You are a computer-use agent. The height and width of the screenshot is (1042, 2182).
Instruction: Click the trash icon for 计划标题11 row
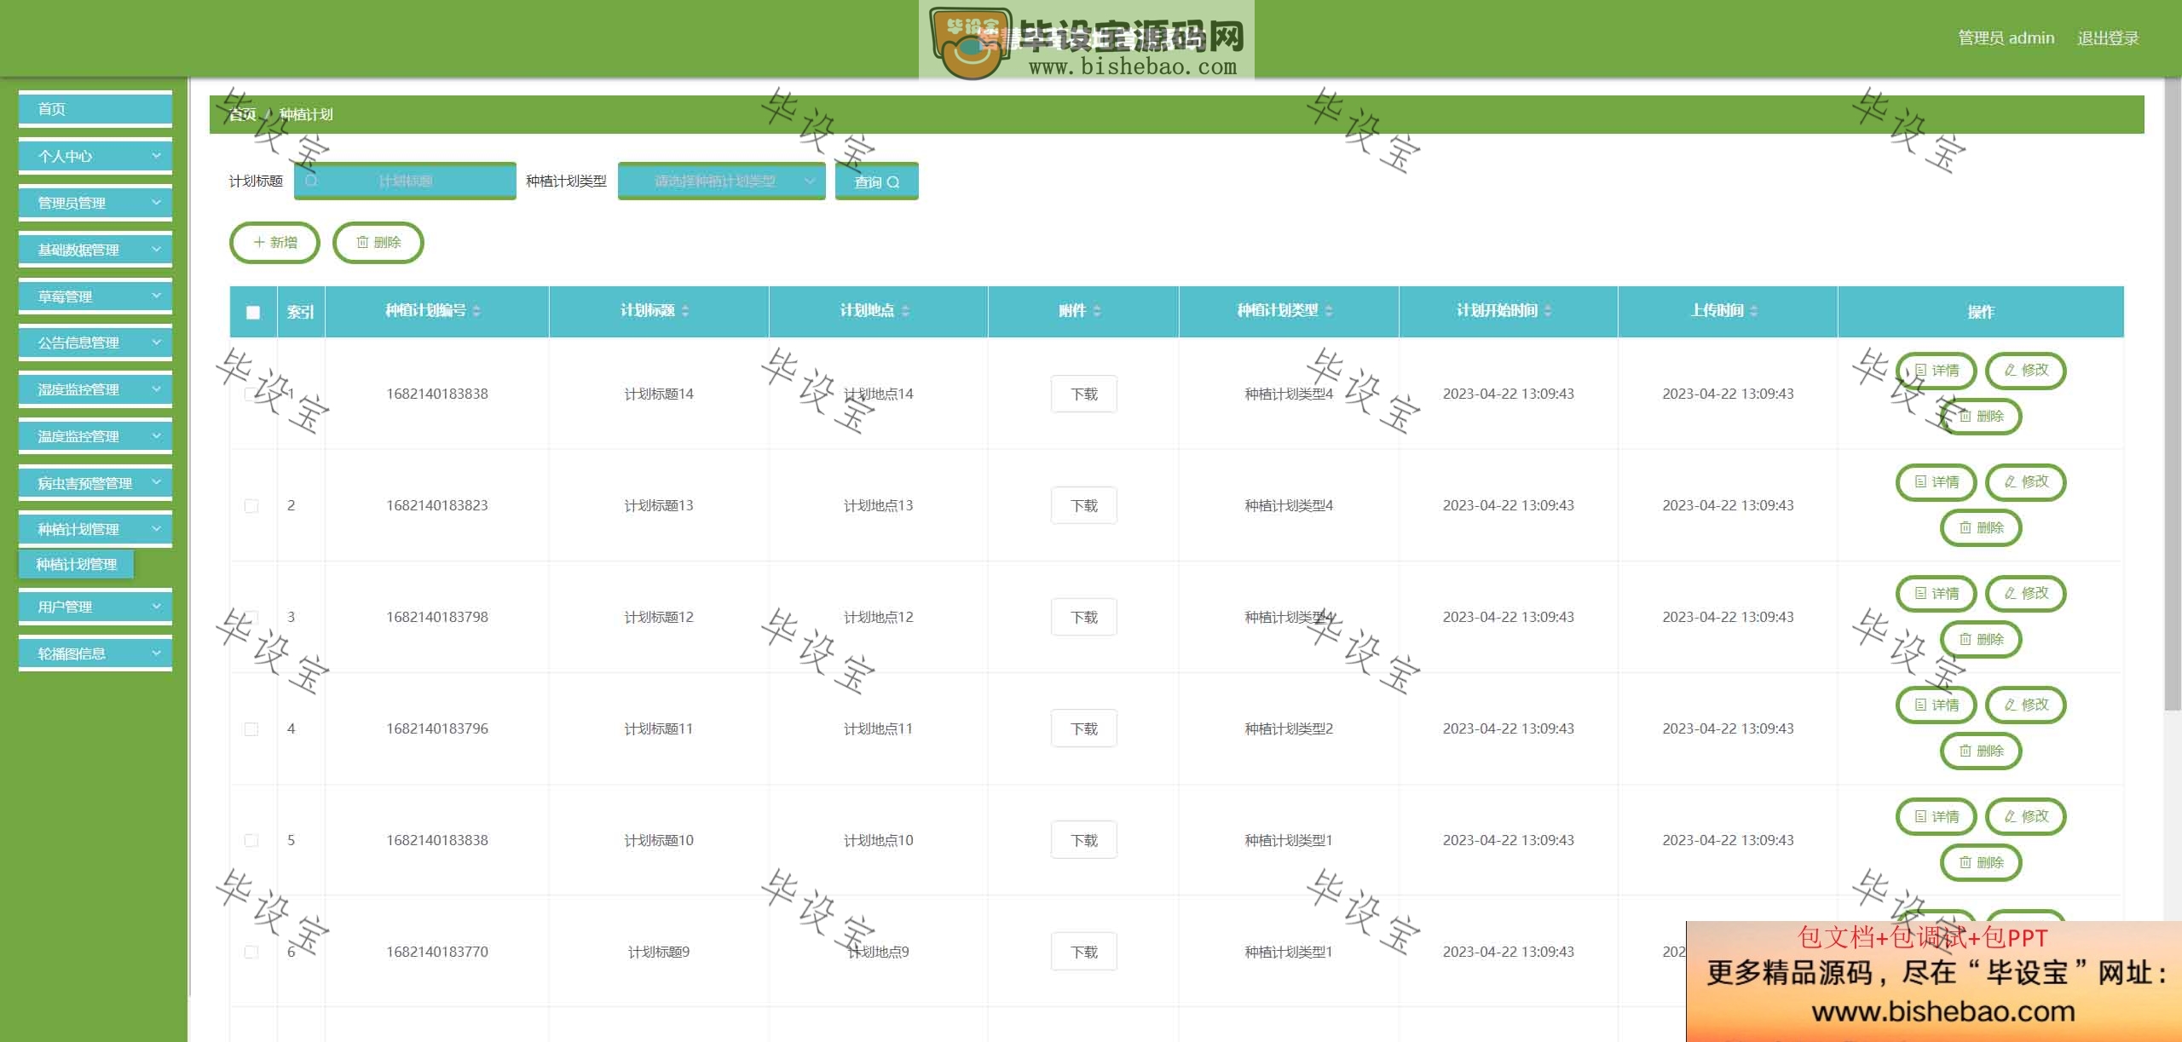point(1965,751)
